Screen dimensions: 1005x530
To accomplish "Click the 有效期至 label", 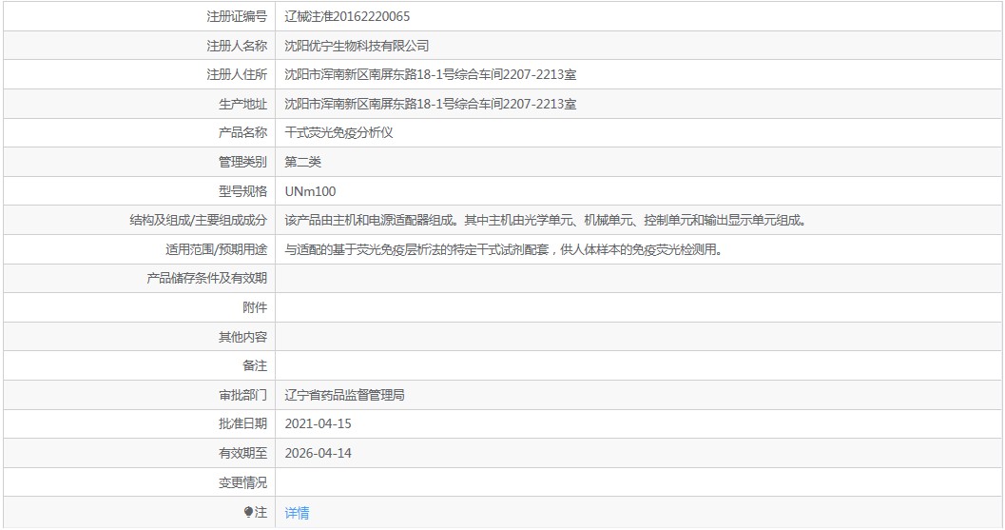I will [242, 453].
